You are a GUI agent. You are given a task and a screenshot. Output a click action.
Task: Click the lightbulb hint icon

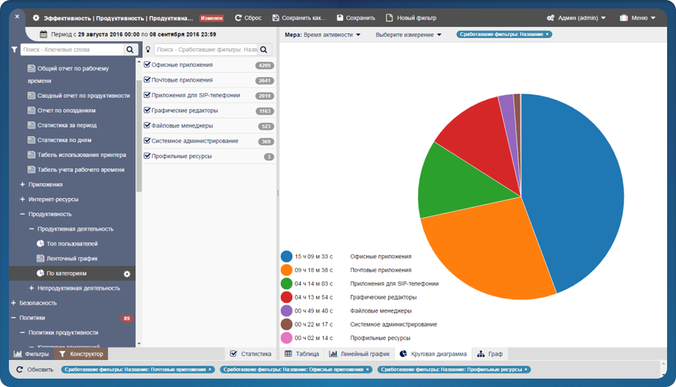point(148,49)
